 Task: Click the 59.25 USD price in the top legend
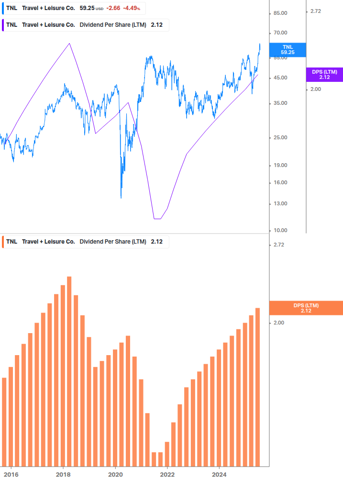[x=91, y=8]
